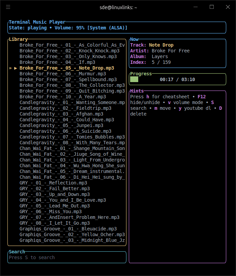Maximize the terminal window
This screenshot has width=236, height=276.
coord(212,7)
